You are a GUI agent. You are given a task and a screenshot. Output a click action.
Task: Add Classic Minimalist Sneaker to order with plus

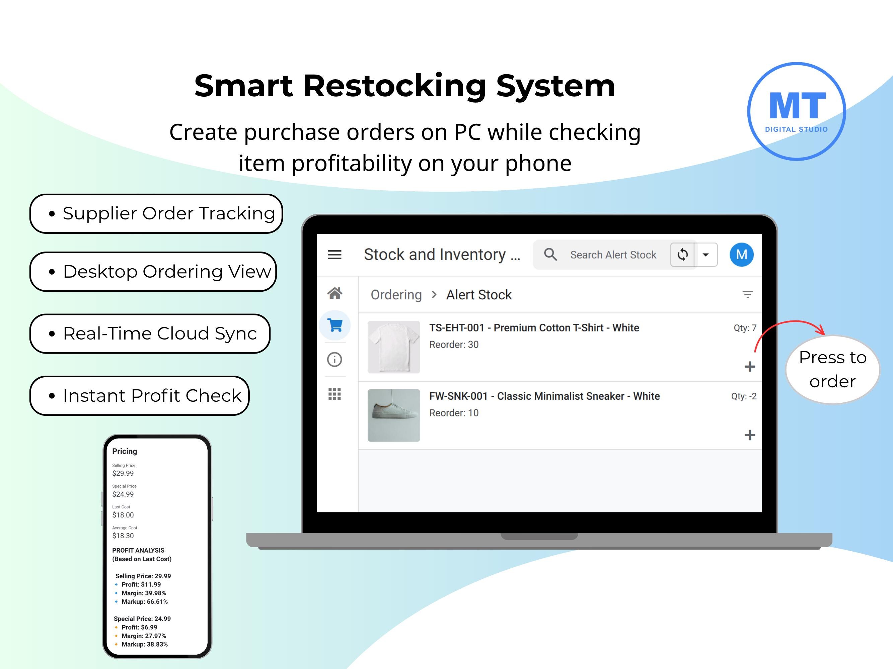pyautogui.click(x=750, y=435)
